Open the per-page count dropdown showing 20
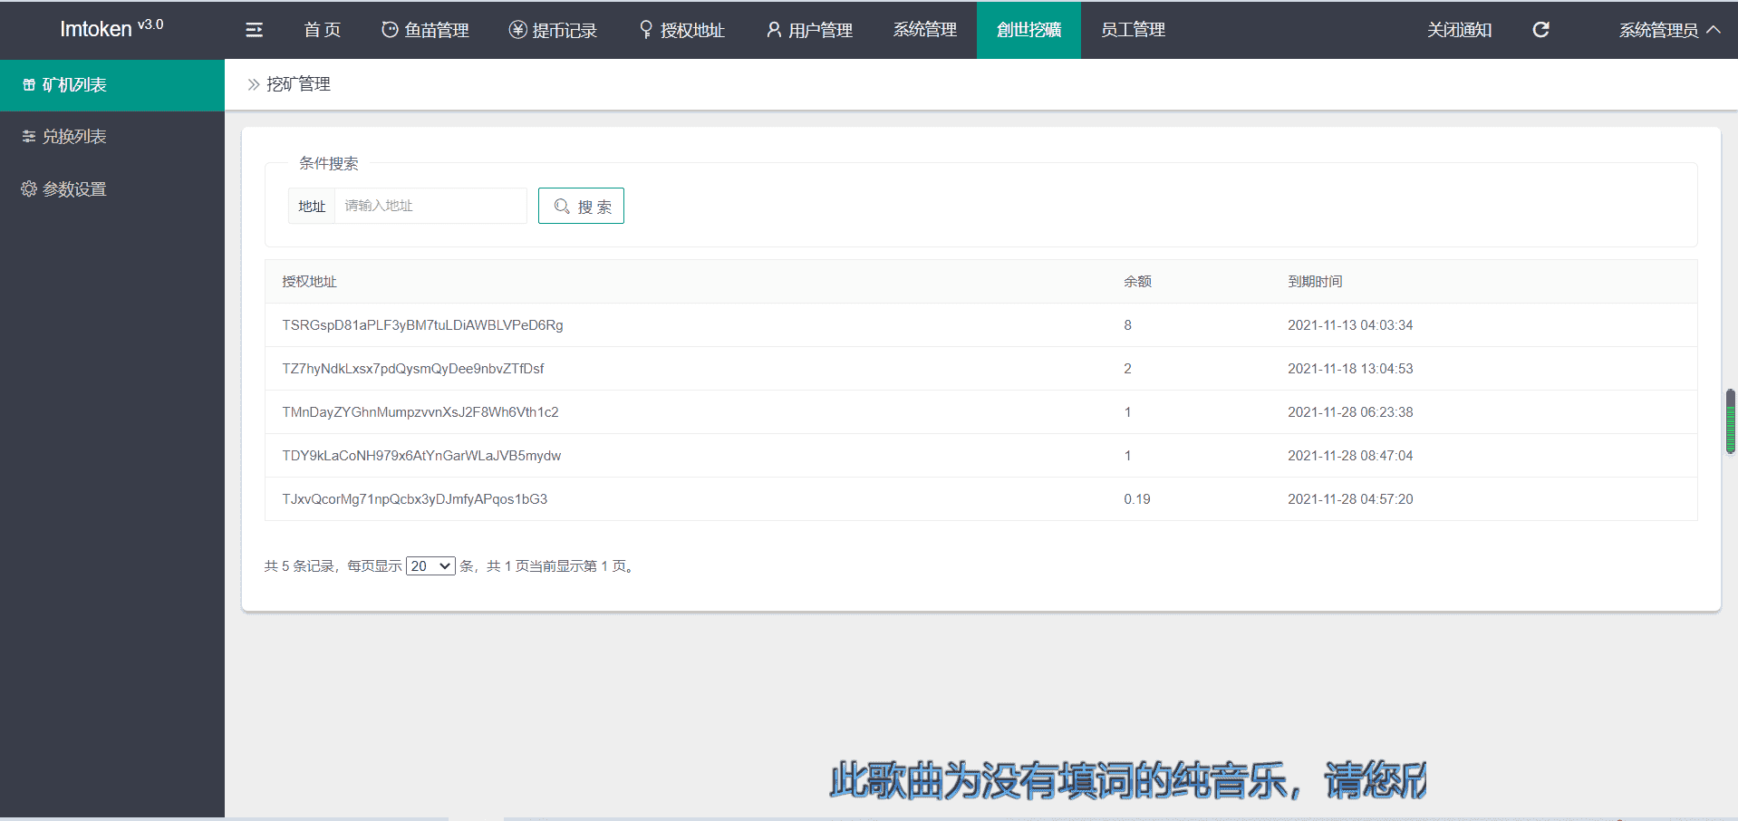The image size is (1738, 821). tap(430, 566)
